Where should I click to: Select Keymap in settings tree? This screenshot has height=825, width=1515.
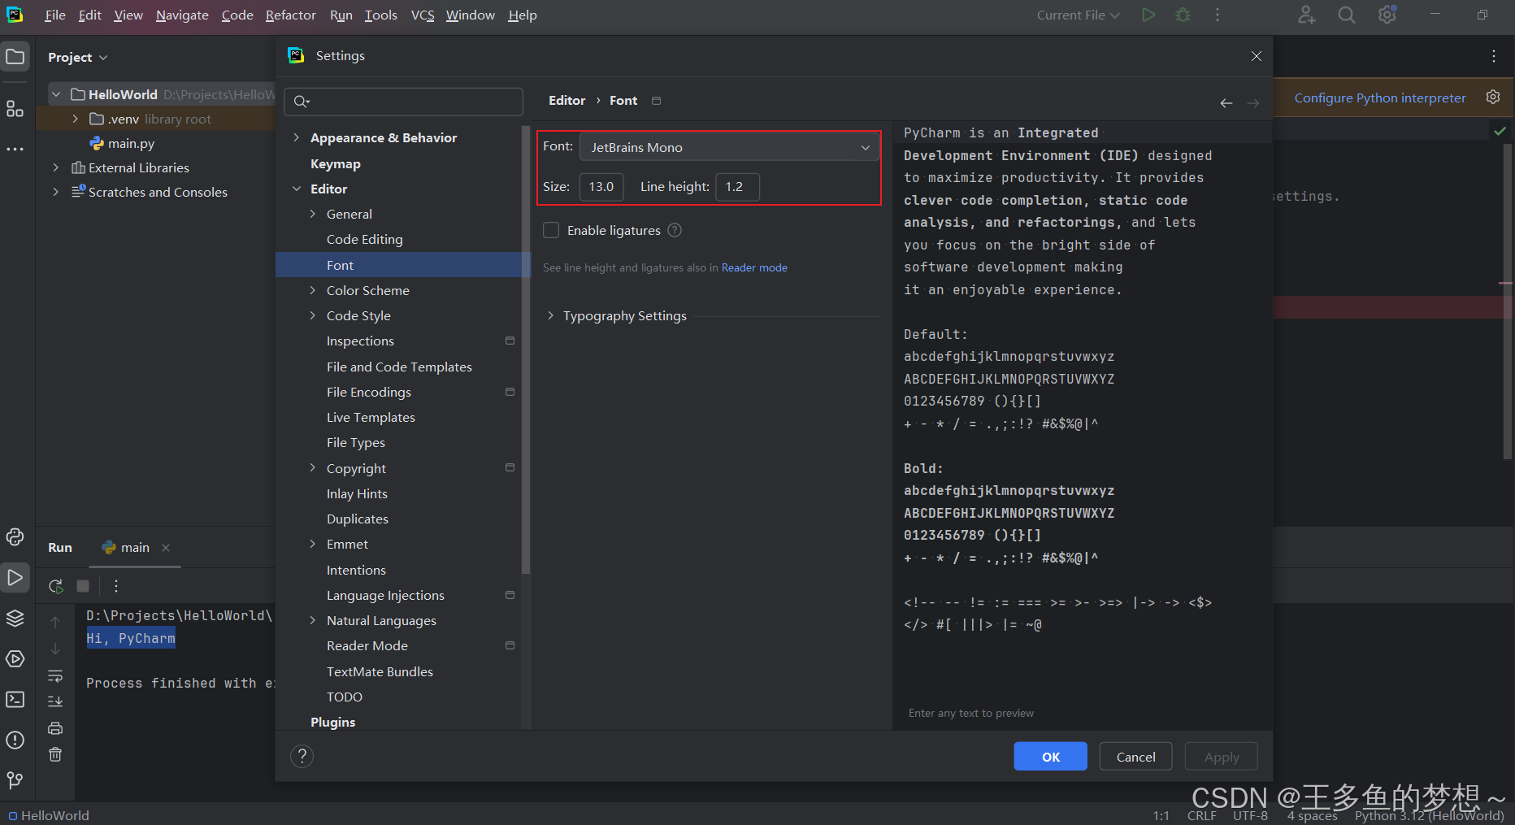point(335,163)
